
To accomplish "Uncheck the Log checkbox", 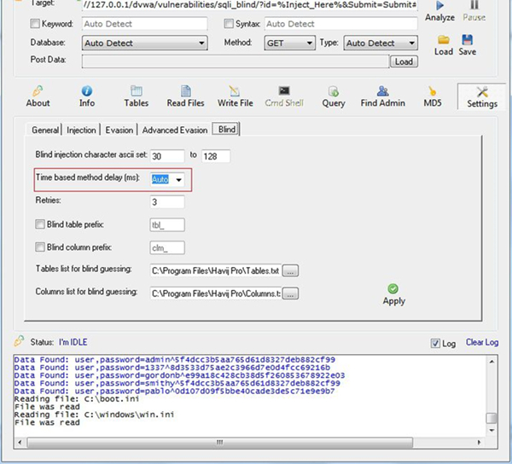I will click(436, 343).
